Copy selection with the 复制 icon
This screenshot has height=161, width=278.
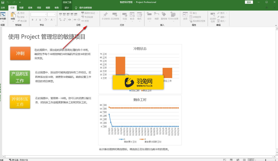[x=21, y=17]
